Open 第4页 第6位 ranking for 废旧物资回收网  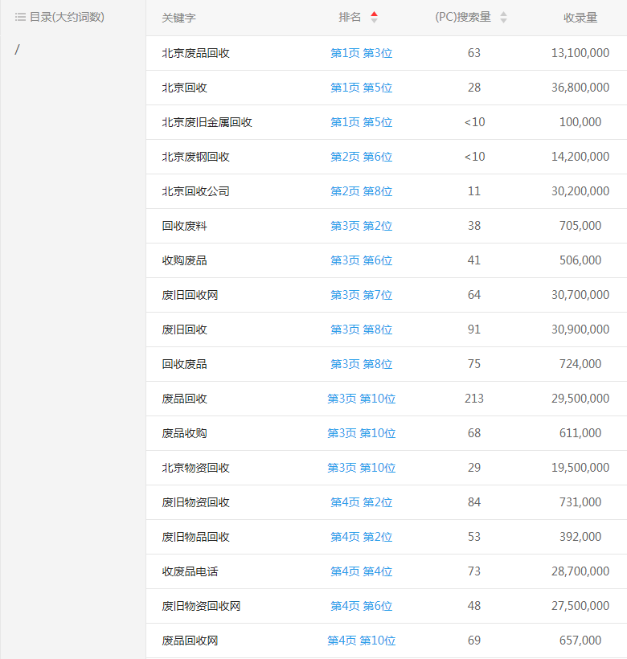tap(361, 606)
